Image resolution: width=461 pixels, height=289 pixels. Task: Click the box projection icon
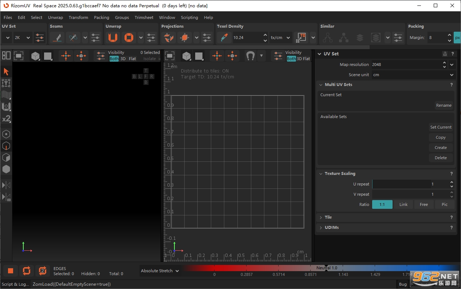(185, 38)
